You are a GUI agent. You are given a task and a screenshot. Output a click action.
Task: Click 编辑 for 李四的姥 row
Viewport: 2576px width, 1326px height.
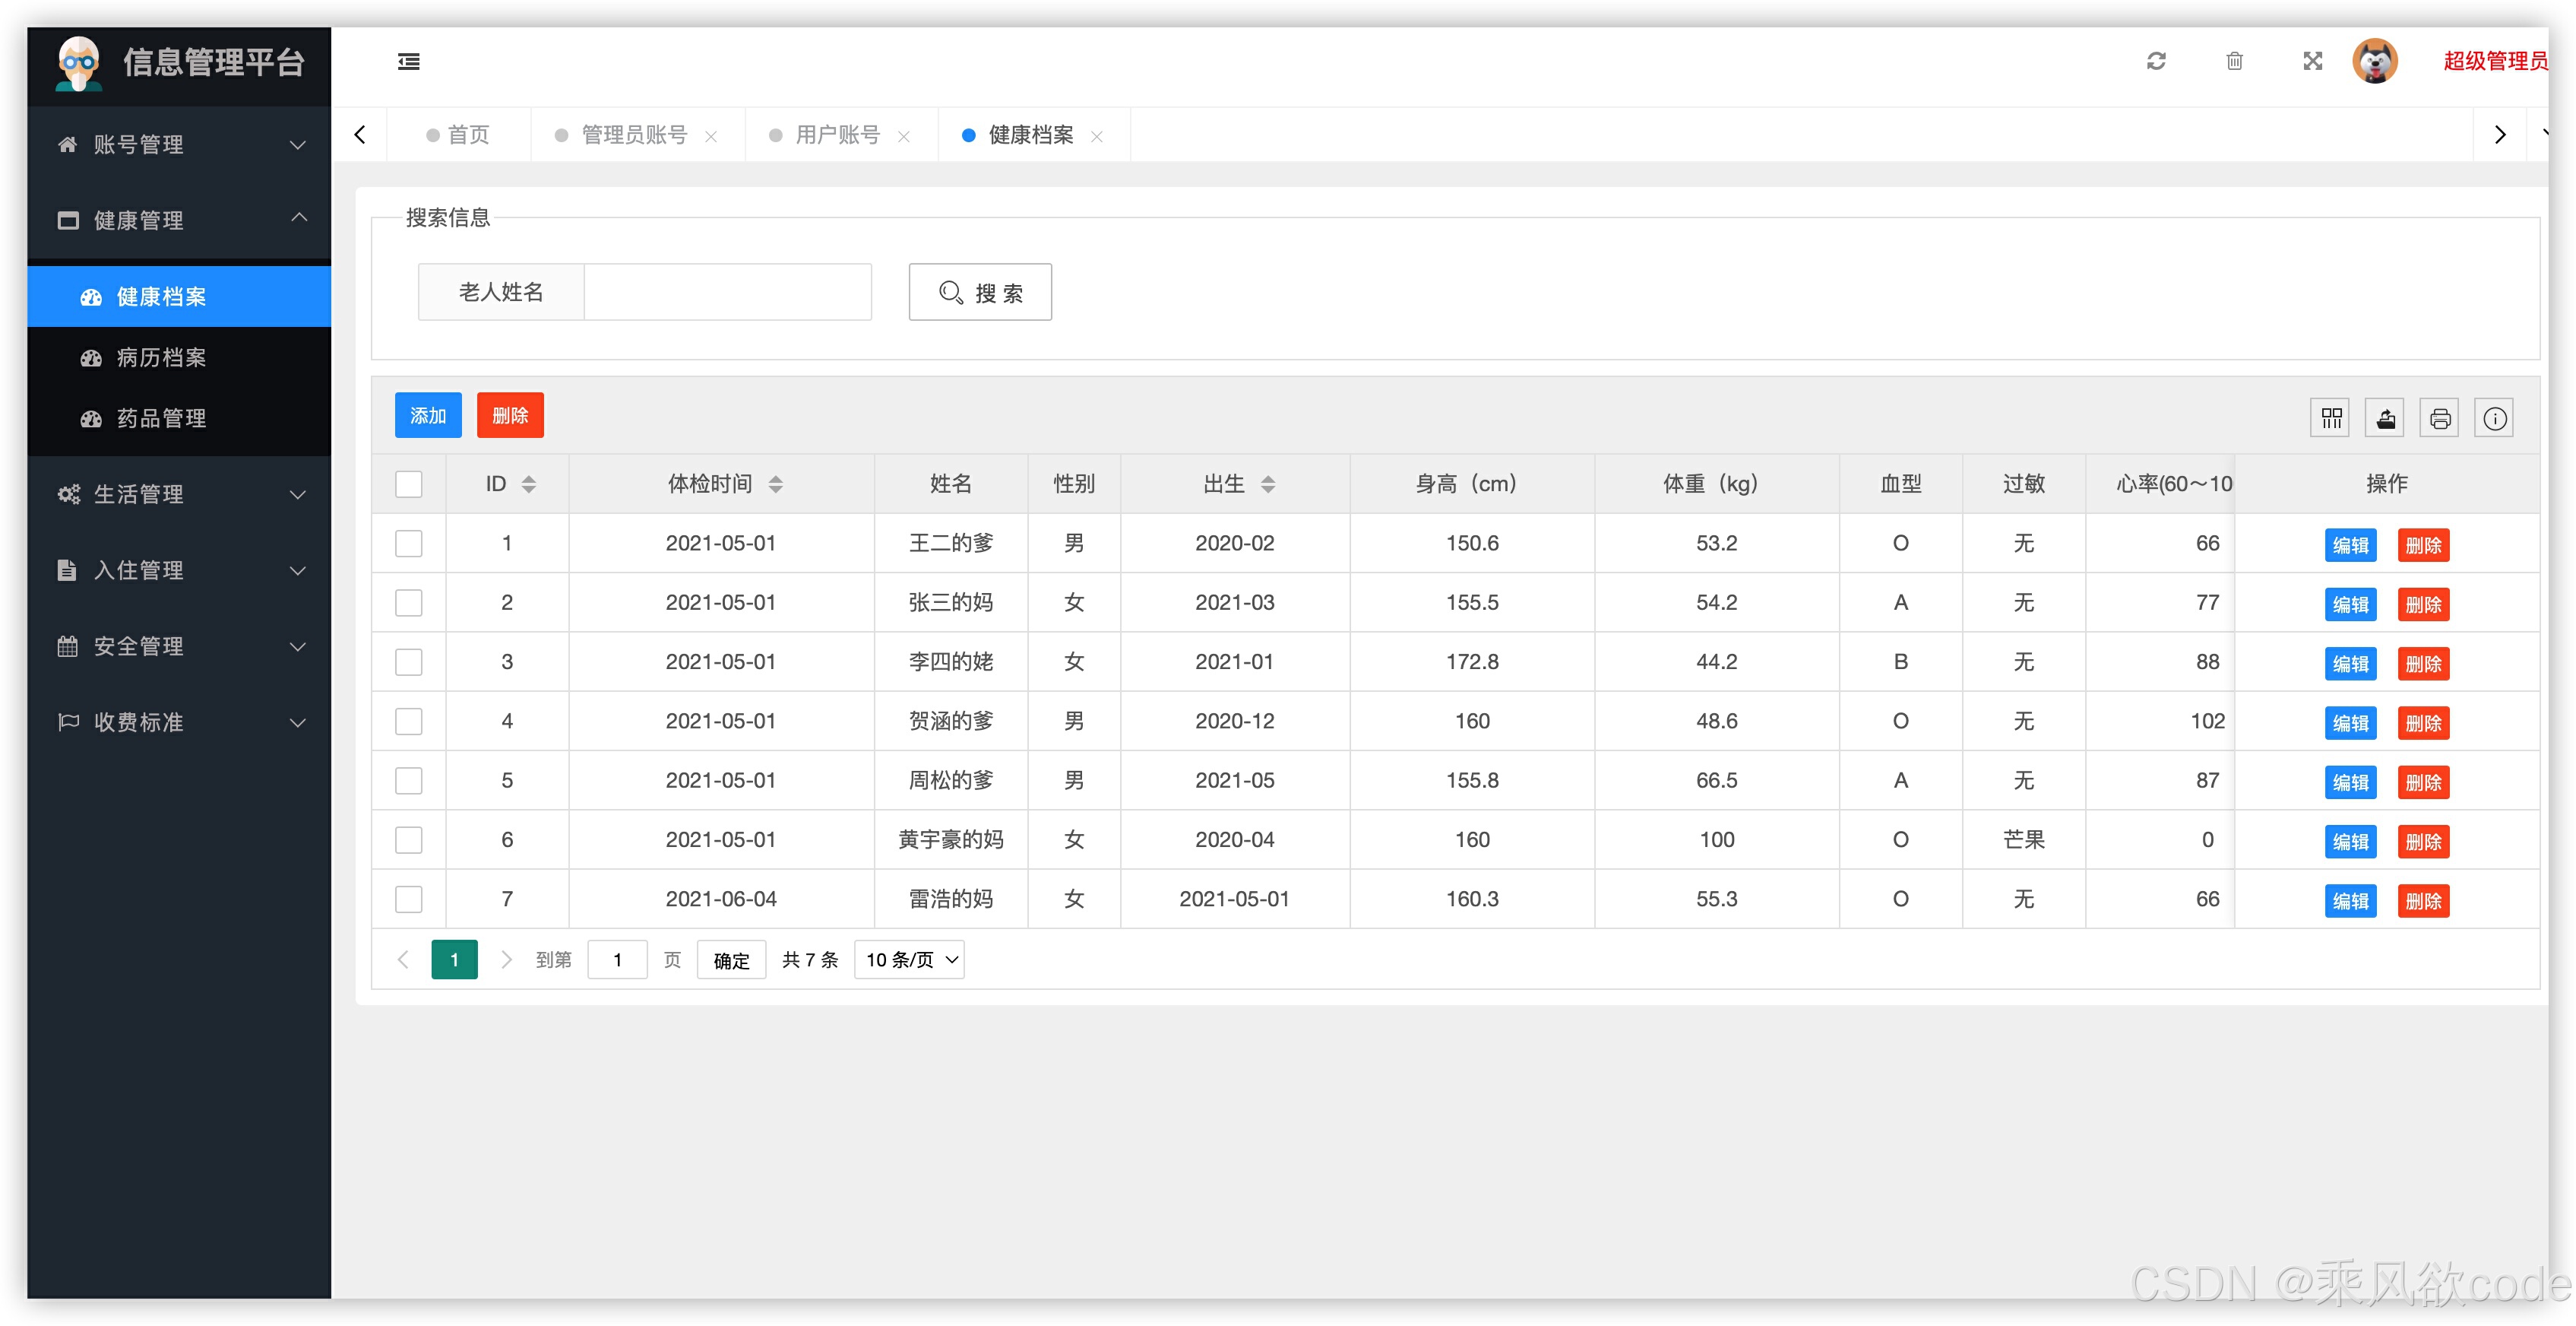(x=2350, y=664)
